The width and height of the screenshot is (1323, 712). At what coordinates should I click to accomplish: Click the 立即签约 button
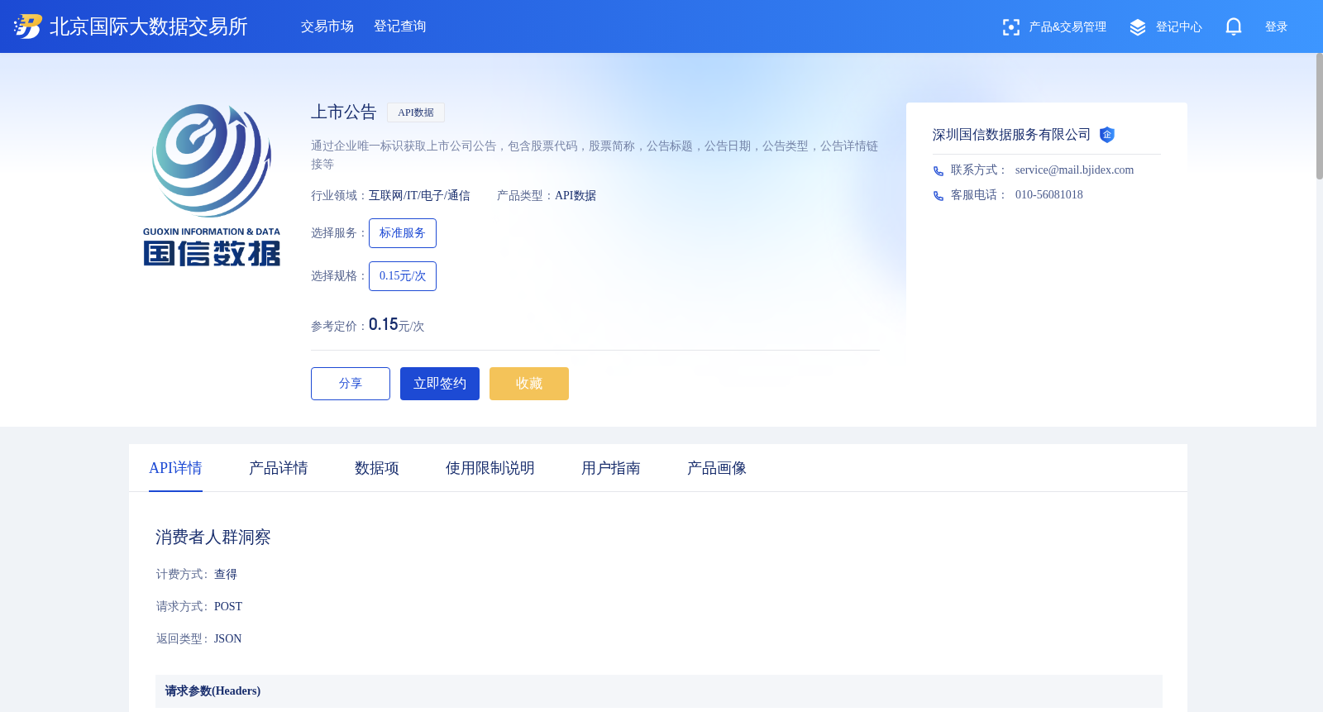point(440,384)
